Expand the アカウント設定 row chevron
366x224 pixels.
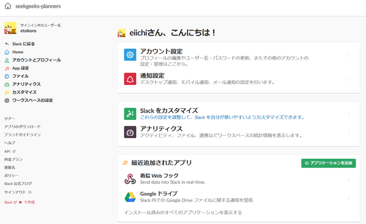coord(349,55)
